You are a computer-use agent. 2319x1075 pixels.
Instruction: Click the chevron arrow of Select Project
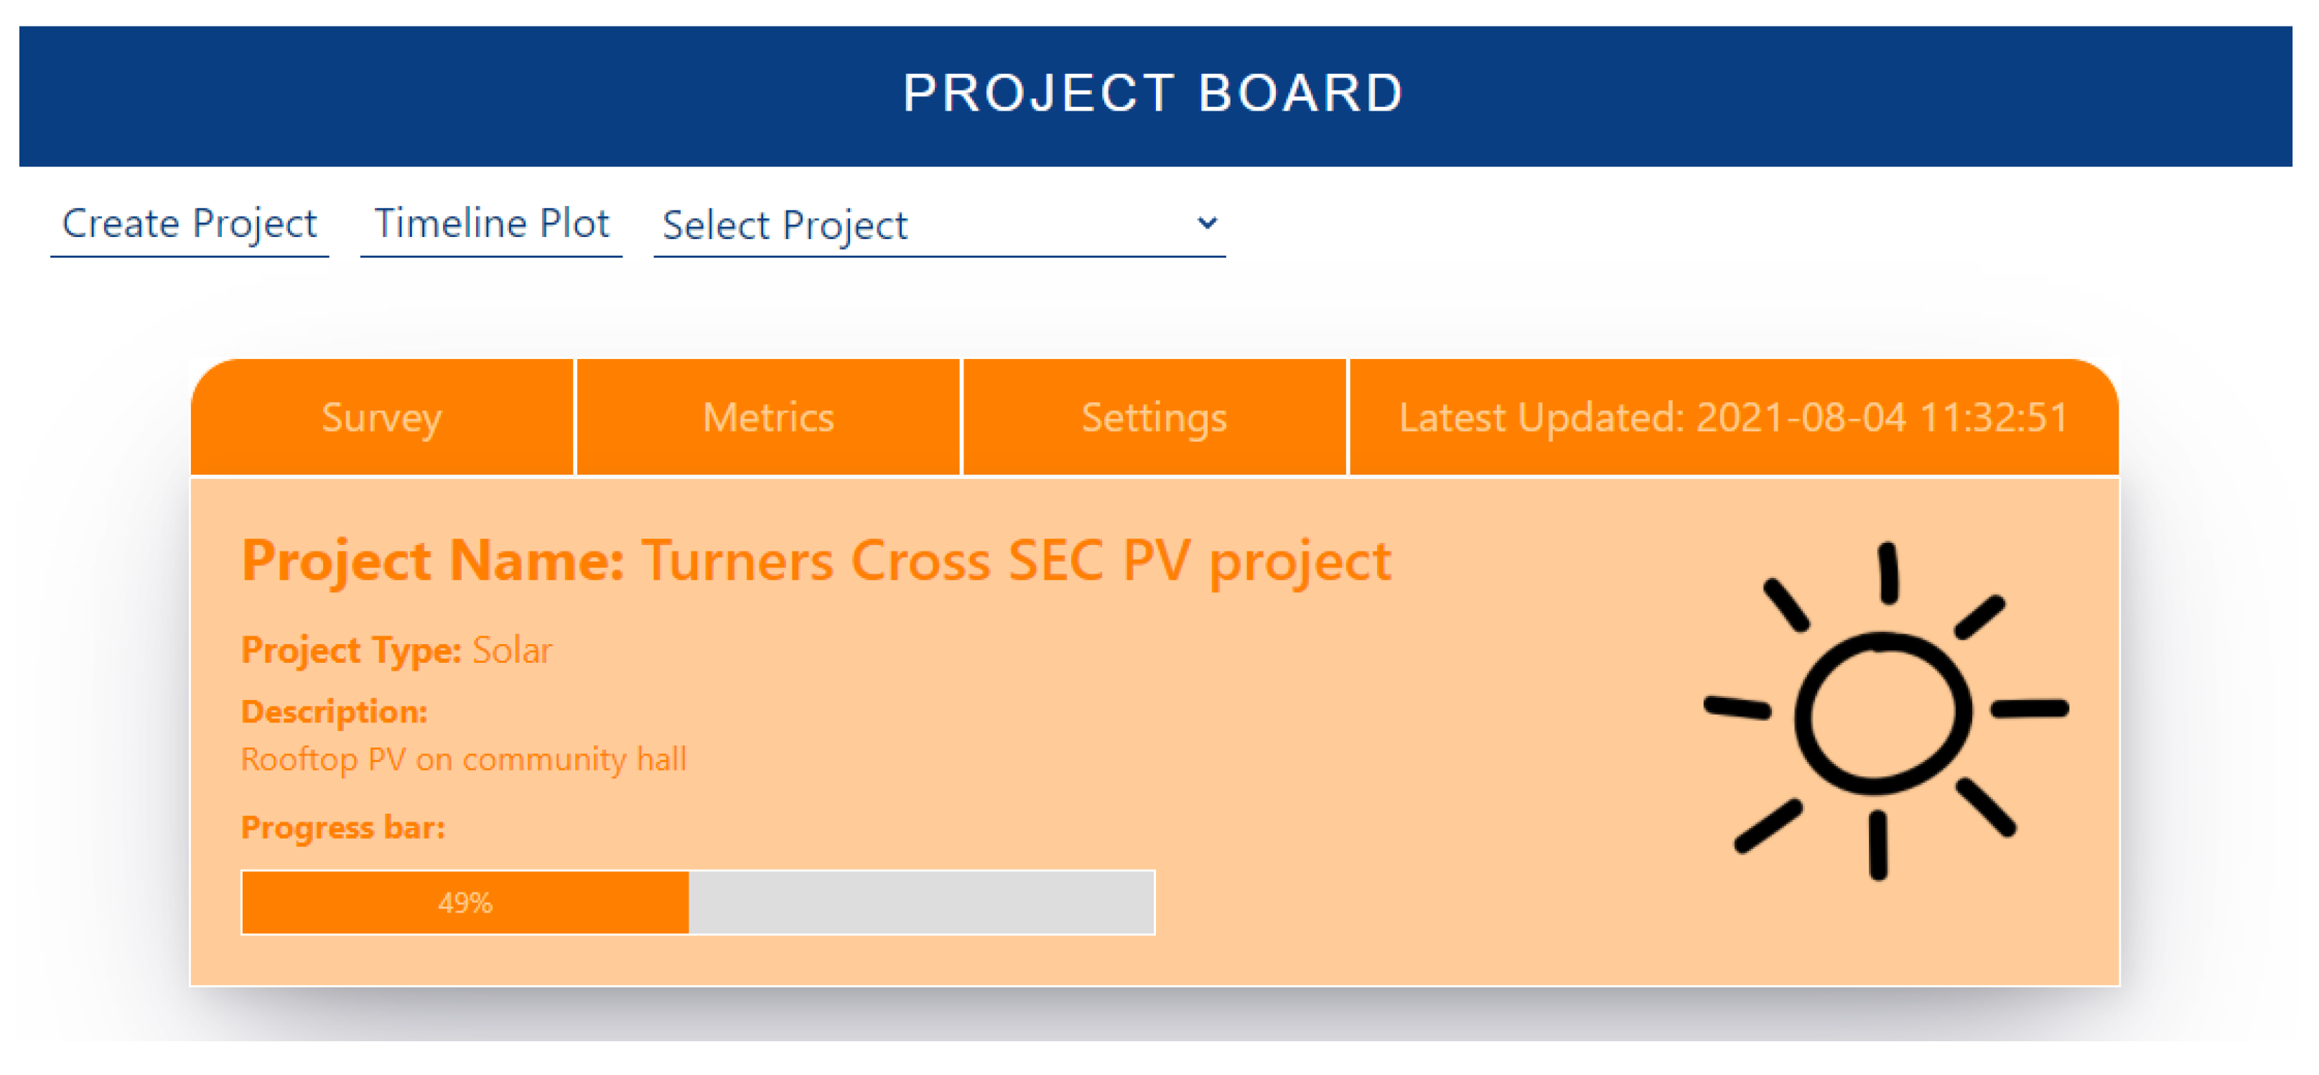(x=1206, y=223)
